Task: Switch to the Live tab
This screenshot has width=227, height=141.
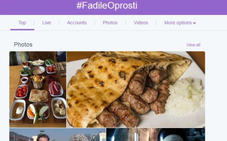Action: [x=46, y=23]
